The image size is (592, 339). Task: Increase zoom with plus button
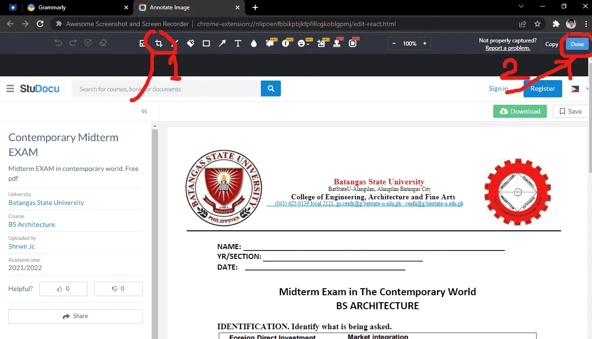425,43
